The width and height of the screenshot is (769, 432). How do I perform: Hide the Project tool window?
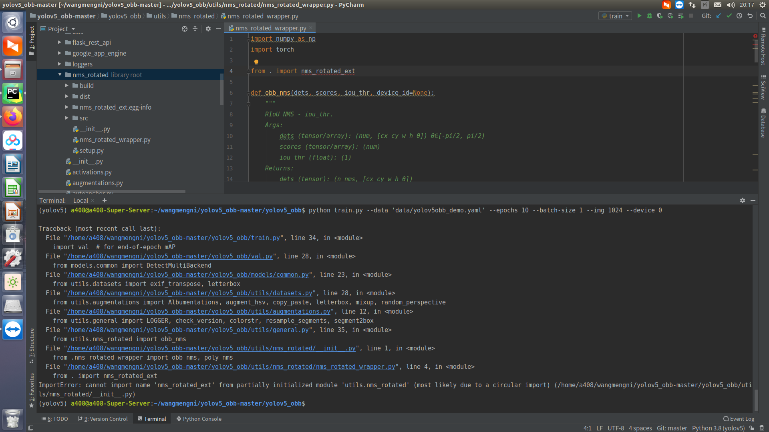pos(219,29)
